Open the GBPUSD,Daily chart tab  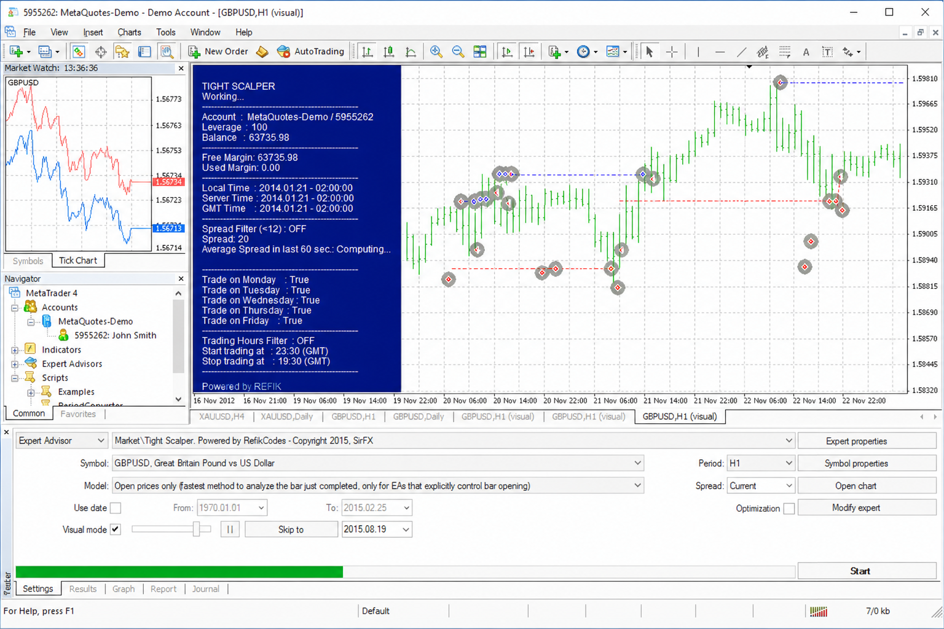pos(419,416)
